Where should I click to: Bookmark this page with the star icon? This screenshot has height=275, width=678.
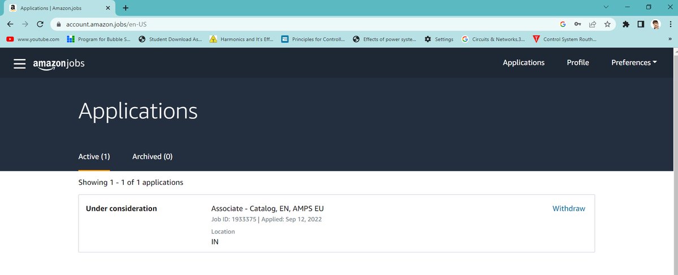pyautogui.click(x=607, y=24)
